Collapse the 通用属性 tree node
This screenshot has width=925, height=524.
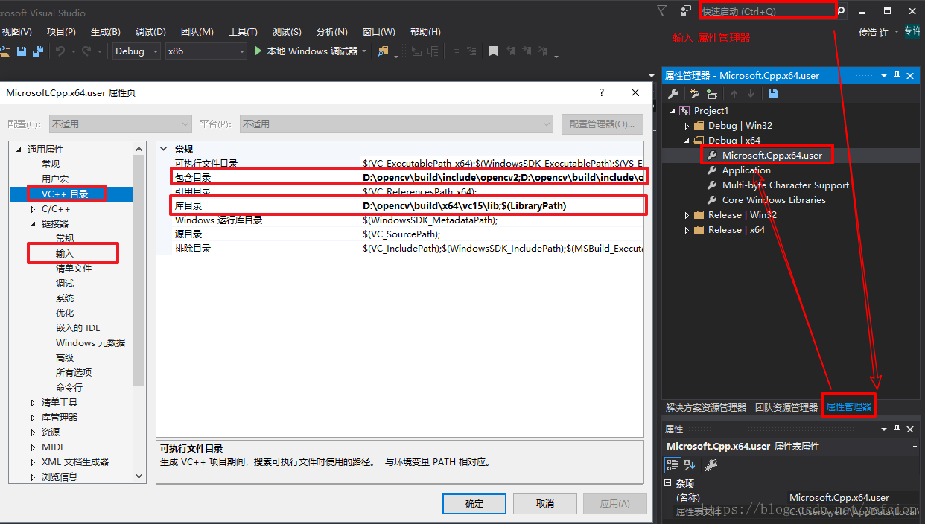pos(19,149)
